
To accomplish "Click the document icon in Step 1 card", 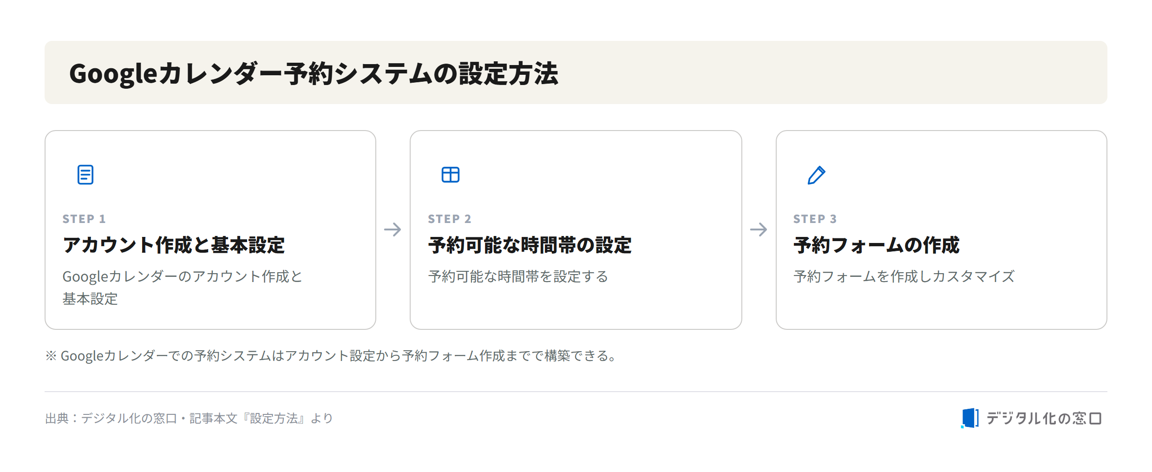I will pos(85,175).
